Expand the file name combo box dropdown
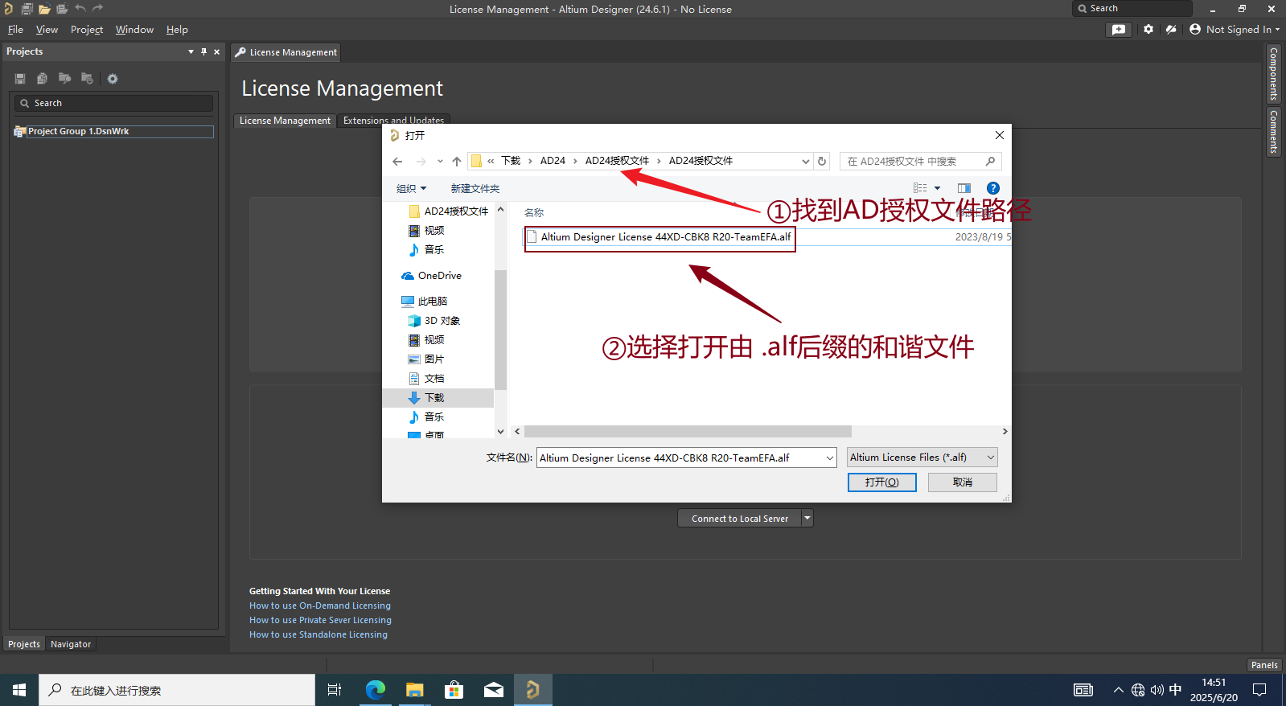Viewport: 1286px width, 706px height. (x=830, y=458)
